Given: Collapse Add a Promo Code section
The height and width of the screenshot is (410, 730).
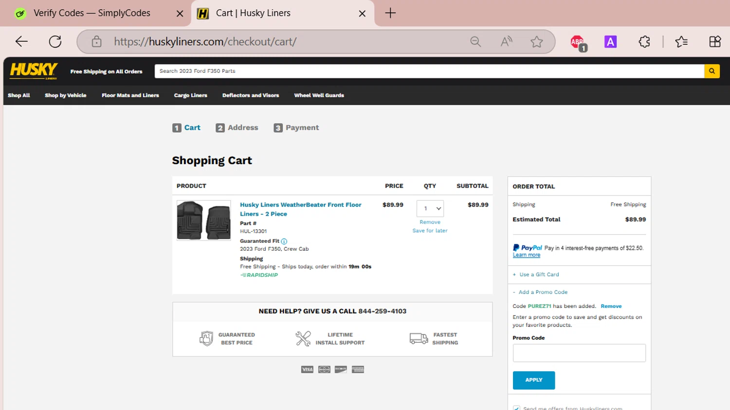Looking at the screenshot, I should point(542,292).
